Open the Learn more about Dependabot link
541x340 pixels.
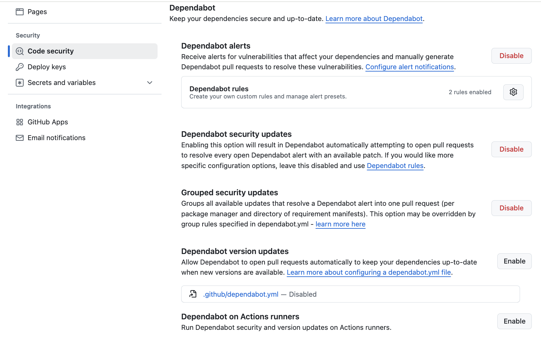coord(374,19)
